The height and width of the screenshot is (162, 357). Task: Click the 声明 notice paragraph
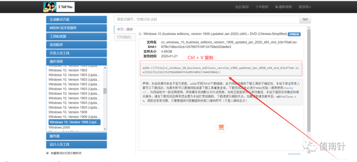coord(221,92)
